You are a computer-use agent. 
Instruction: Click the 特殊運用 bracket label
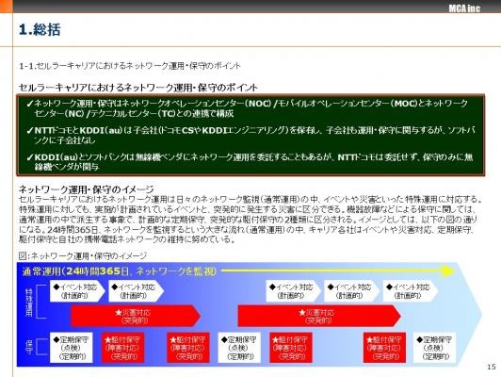pyautogui.click(x=29, y=302)
